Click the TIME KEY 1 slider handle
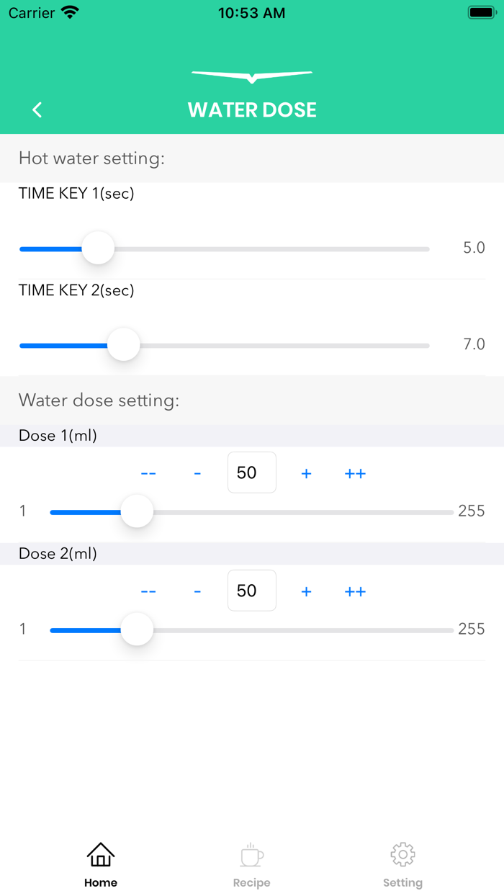Screen dimensions: 504x896 [98, 248]
